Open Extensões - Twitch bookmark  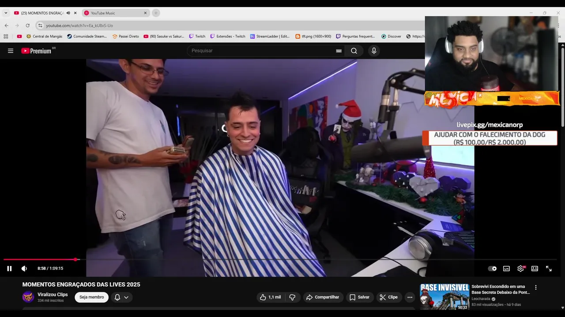pyautogui.click(x=228, y=37)
